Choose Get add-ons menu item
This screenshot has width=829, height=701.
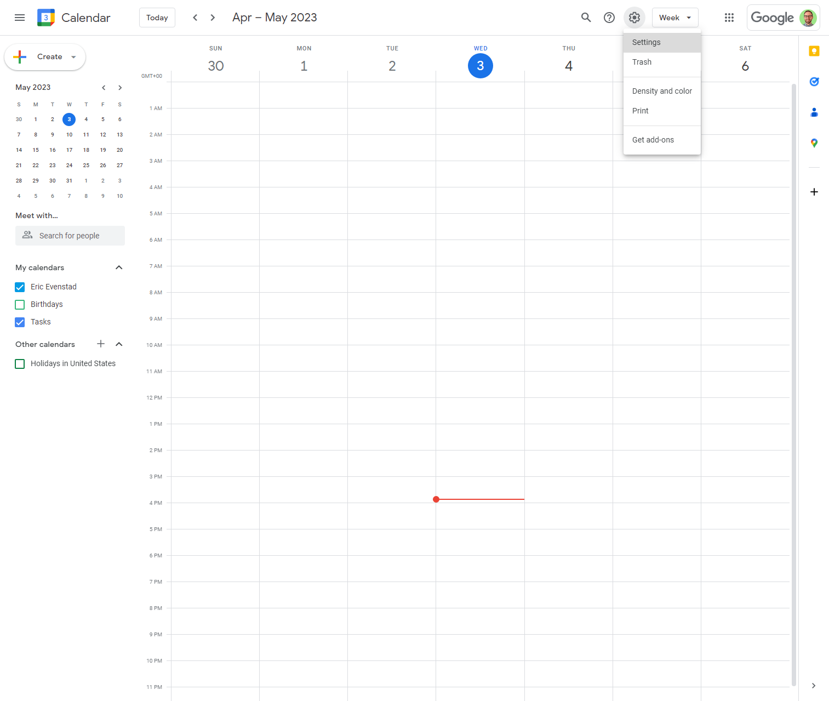(x=662, y=140)
